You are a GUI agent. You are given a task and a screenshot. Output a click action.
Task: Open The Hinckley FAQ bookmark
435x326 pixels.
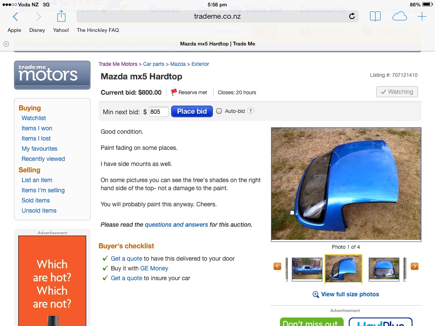(x=98, y=30)
